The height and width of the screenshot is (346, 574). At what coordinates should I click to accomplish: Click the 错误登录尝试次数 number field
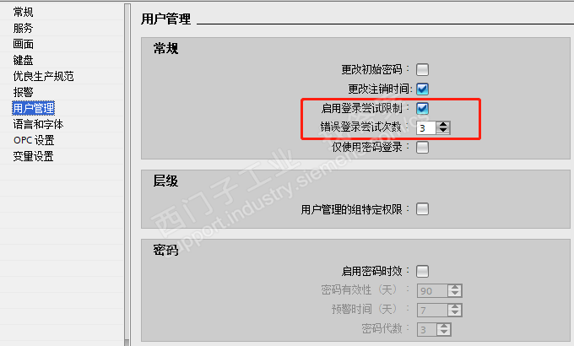click(x=426, y=127)
